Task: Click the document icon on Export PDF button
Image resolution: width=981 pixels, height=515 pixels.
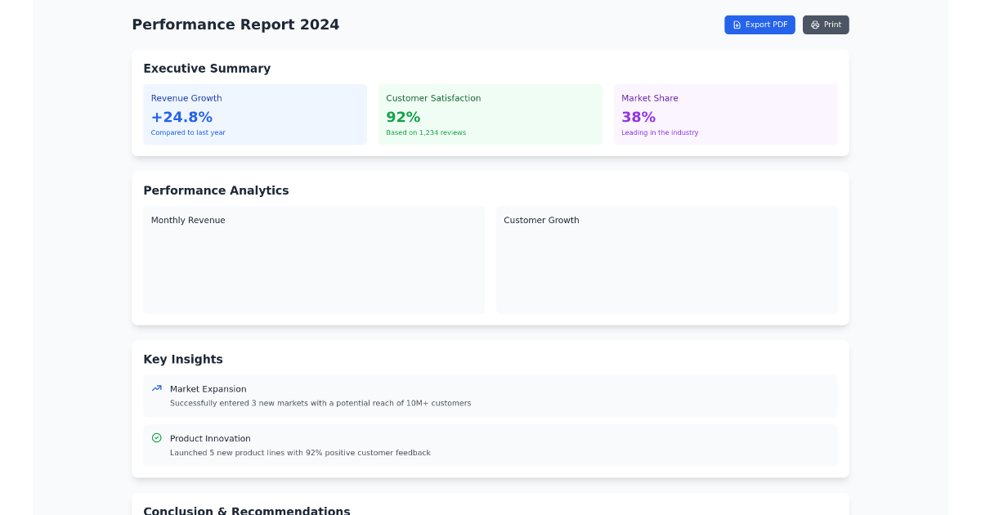Action: [x=737, y=25]
